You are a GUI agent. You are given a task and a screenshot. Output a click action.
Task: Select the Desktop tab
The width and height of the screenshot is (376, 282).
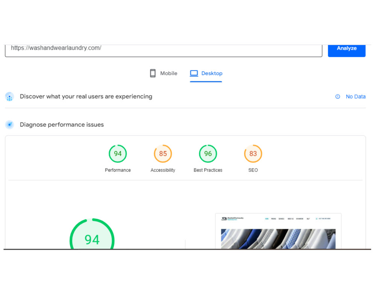(206, 73)
